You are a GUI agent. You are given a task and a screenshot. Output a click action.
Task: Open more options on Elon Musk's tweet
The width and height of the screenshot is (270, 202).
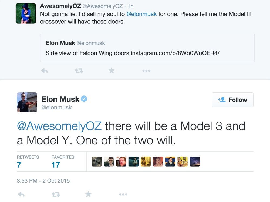(x=123, y=194)
